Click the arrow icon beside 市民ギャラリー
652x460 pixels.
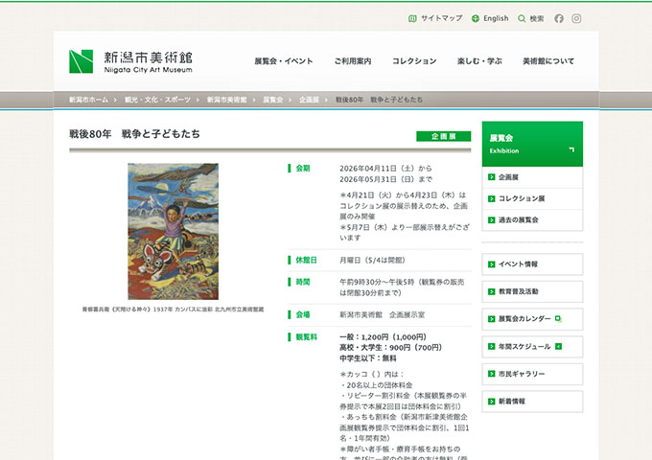tap(492, 374)
